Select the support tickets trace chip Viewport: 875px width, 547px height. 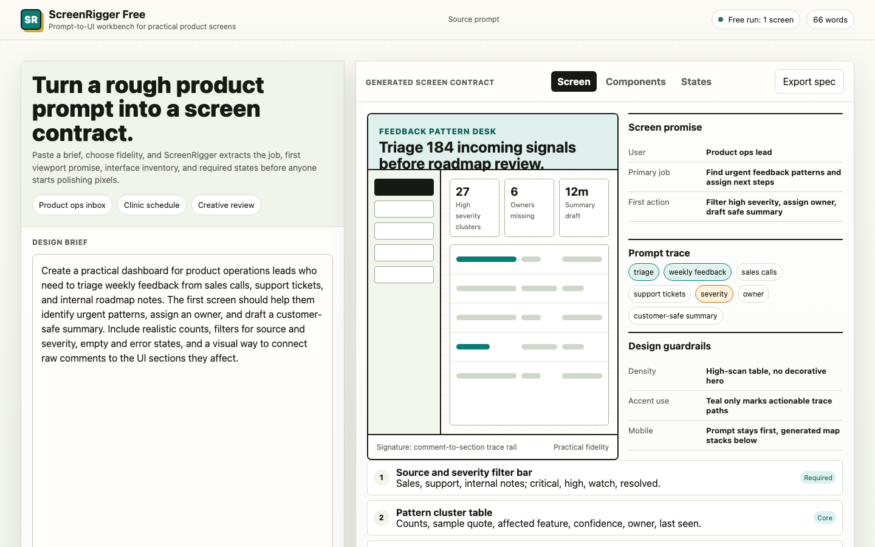click(659, 294)
